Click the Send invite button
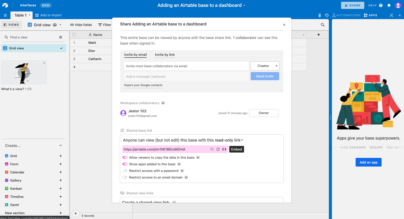Viewport: 404px width, 219px height. point(265,76)
